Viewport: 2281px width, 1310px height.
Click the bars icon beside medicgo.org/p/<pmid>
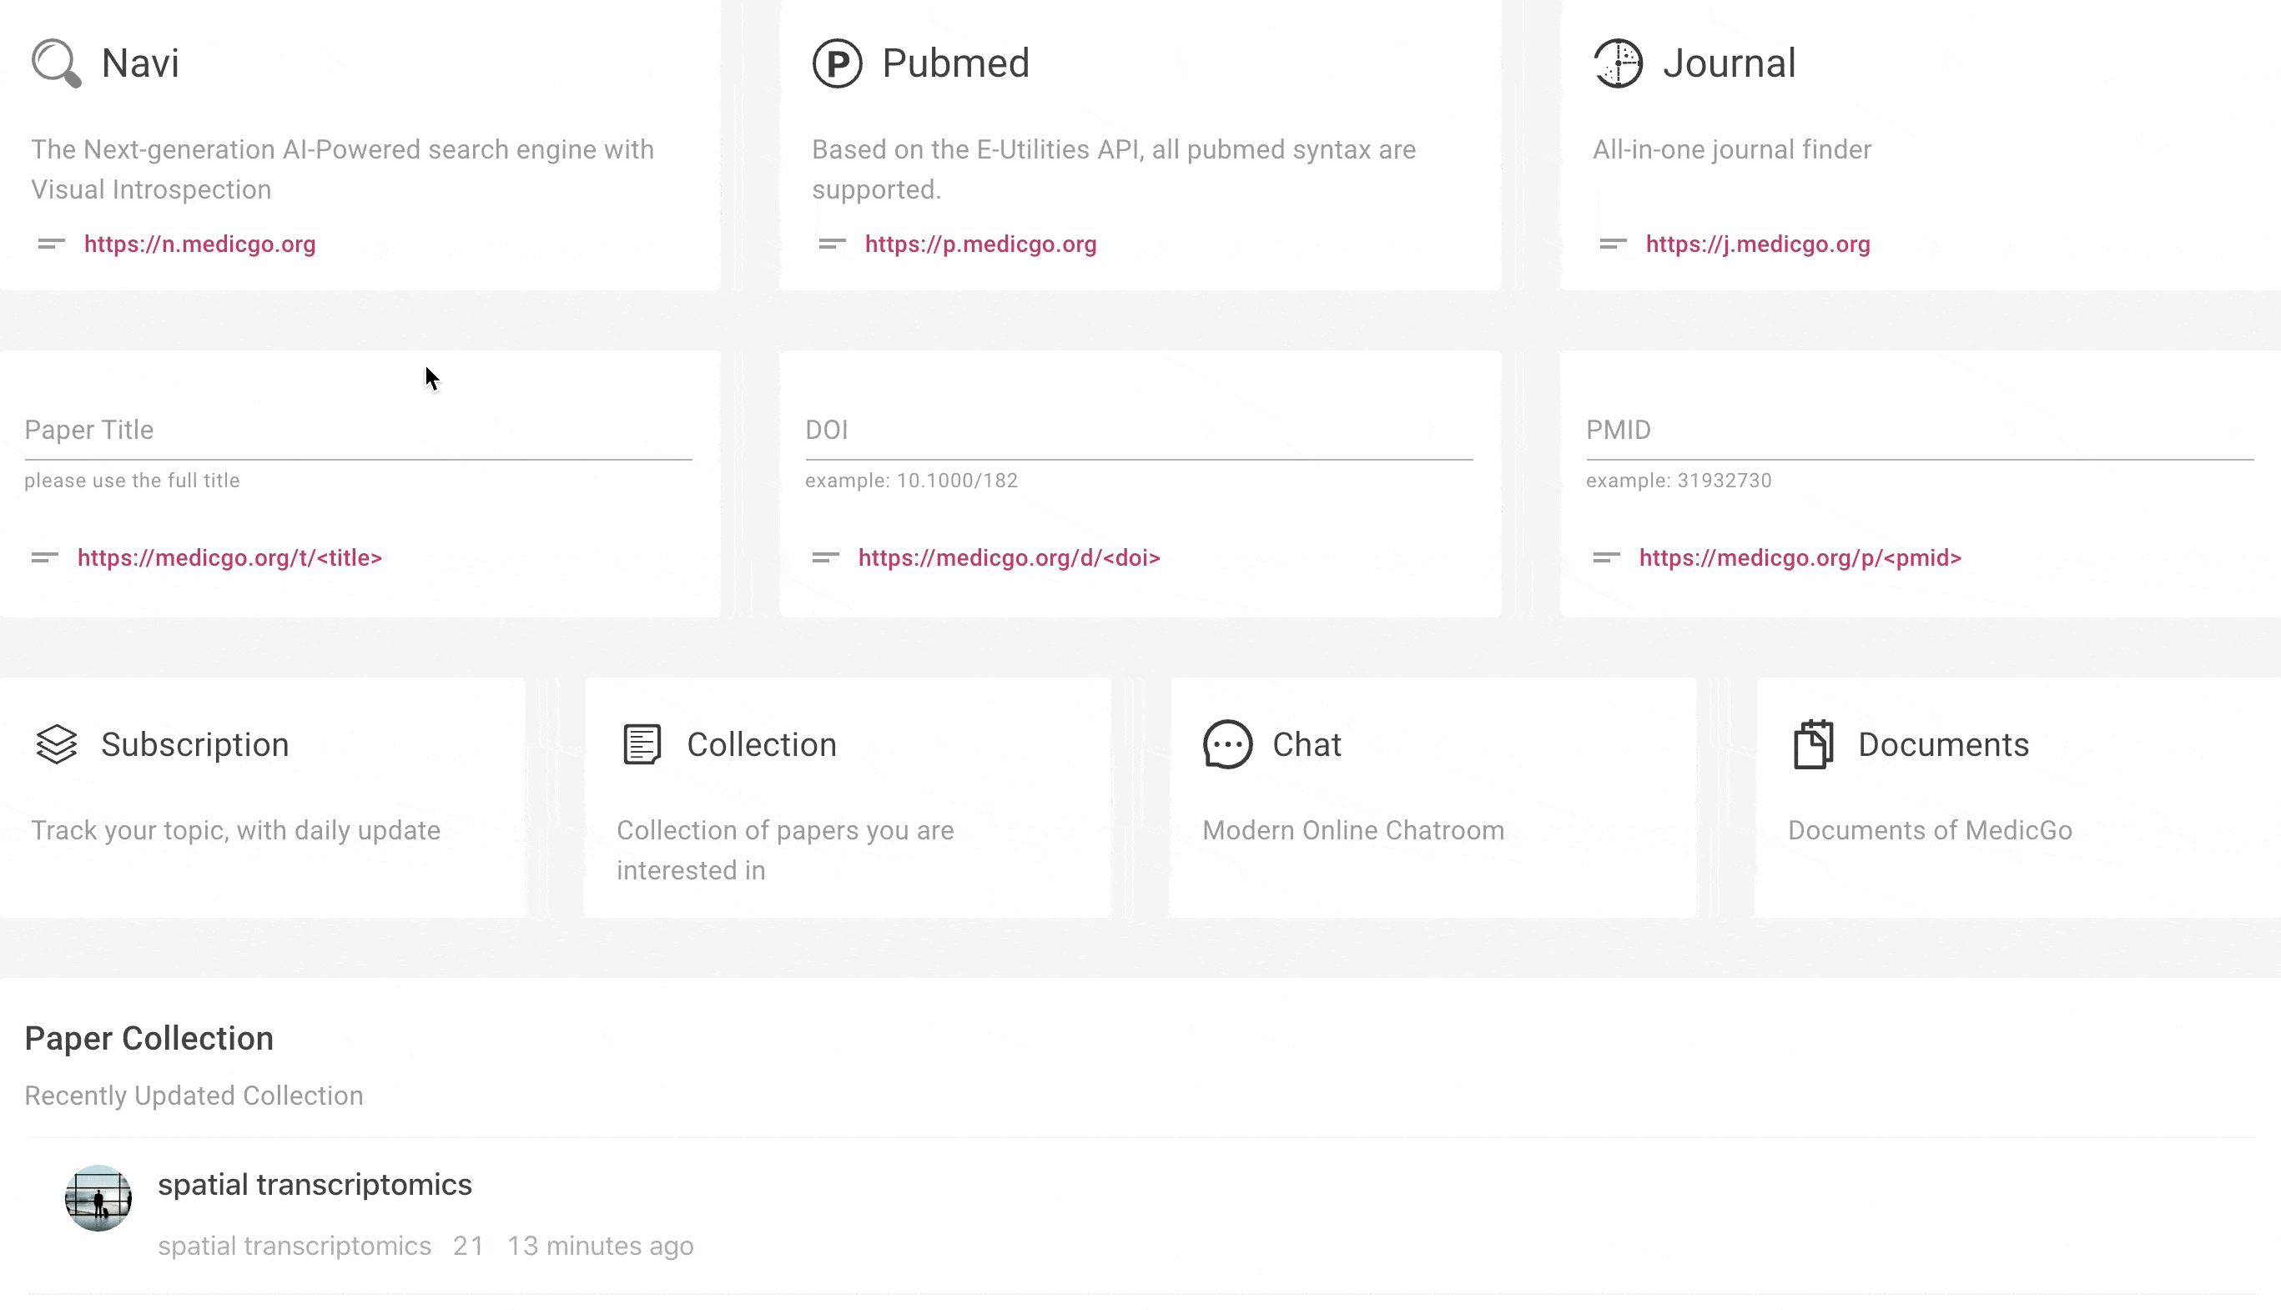(1606, 558)
